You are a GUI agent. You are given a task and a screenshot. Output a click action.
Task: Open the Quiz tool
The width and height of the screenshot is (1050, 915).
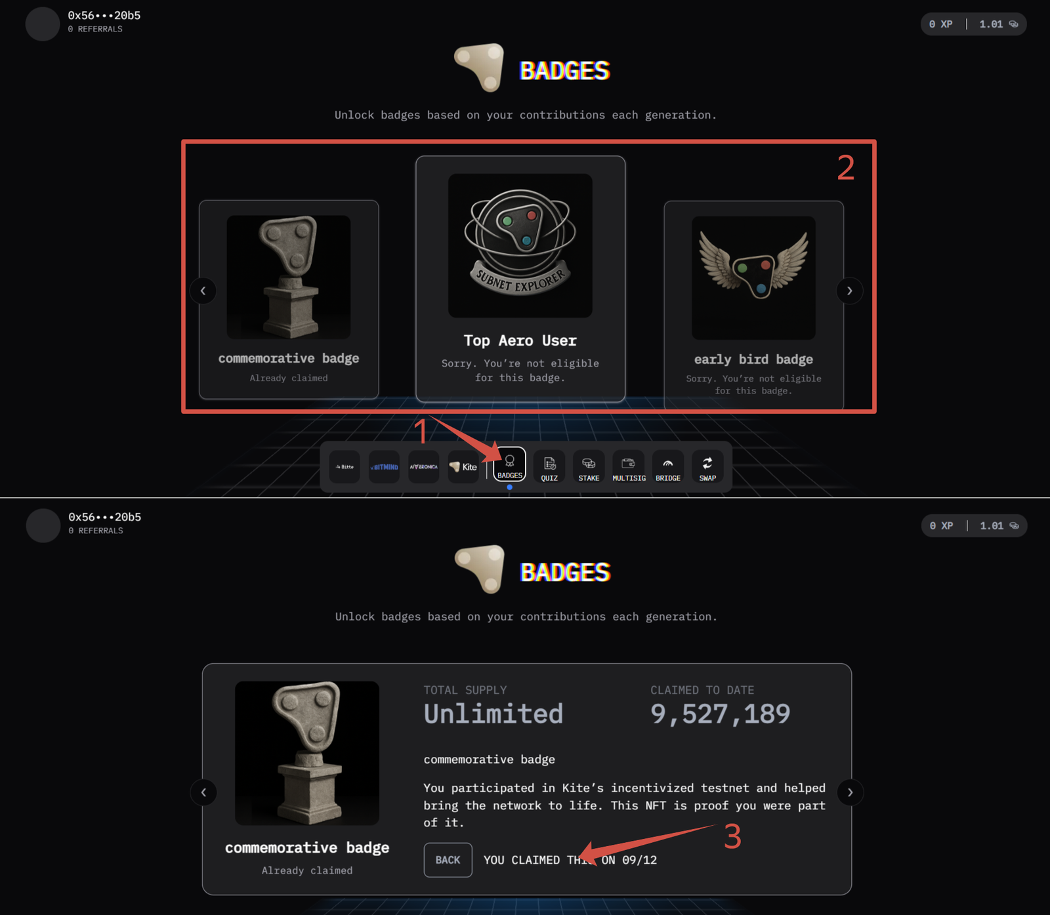click(x=549, y=467)
